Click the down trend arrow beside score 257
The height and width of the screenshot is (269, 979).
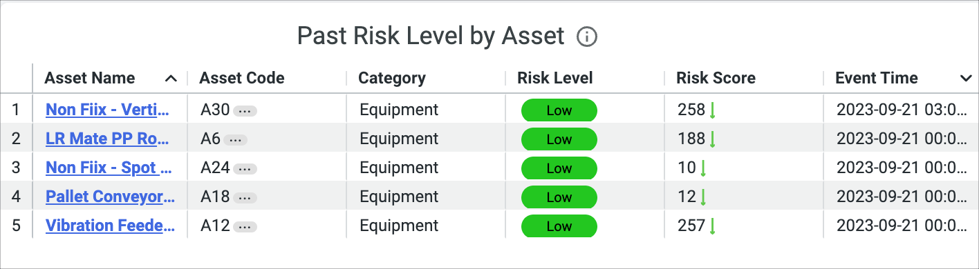pyautogui.click(x=712, y=226)
